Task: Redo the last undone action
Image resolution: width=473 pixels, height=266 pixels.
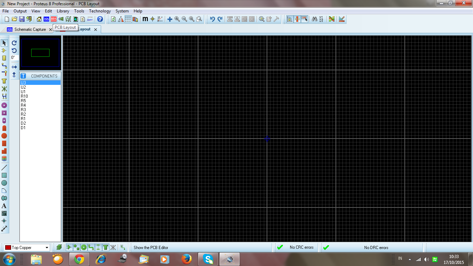Action: tap(220, 19)
